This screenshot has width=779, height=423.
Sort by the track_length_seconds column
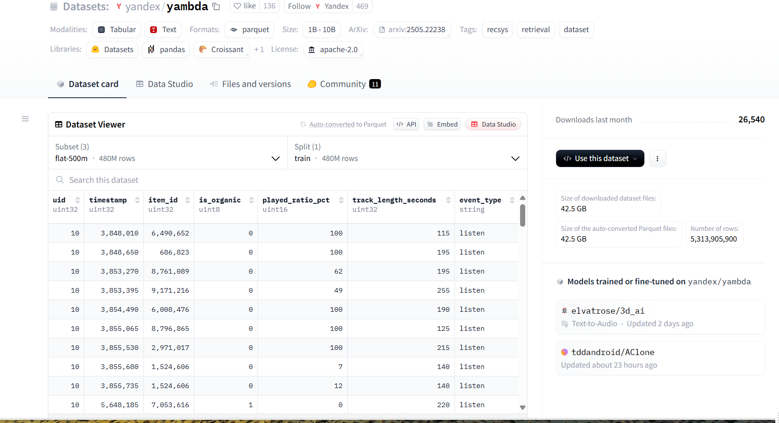[448, 200]
